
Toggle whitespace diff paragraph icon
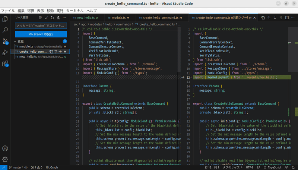[x=281, y=17]
